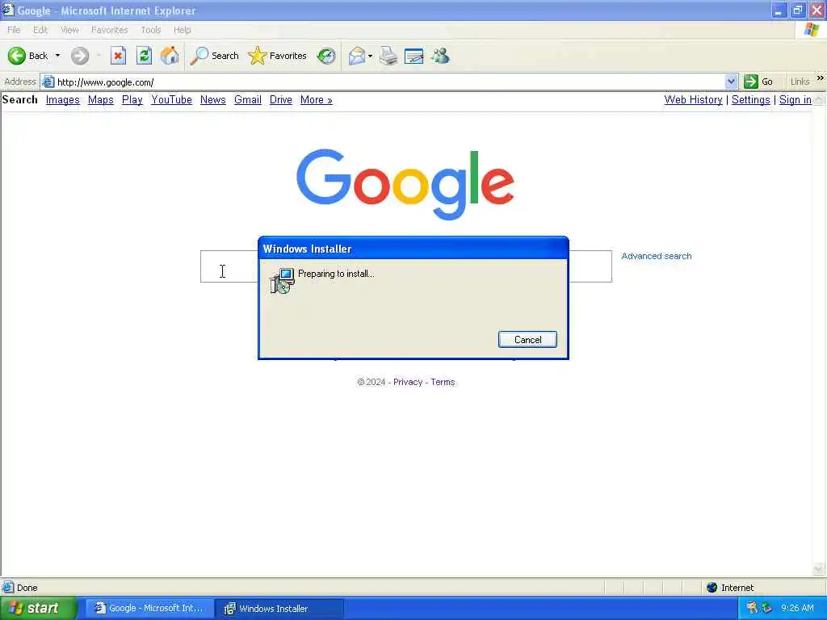827x620 pixels.
Task: Switch to Windows Installer taskbar button
Action: tap(279, 609)
